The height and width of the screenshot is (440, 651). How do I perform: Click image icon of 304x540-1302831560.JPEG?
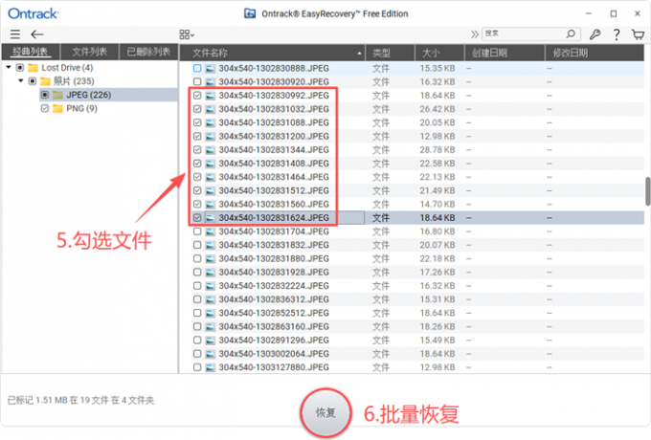tap(211, 204)
